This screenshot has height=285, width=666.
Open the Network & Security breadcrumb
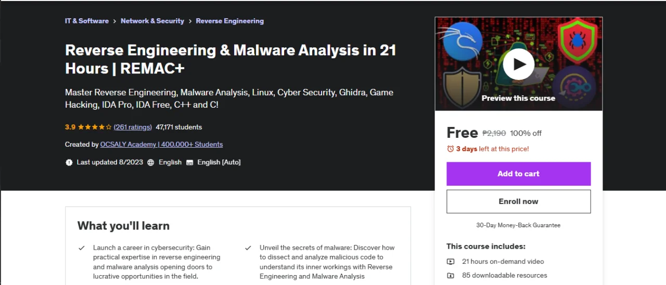click(x=152, y=21)
